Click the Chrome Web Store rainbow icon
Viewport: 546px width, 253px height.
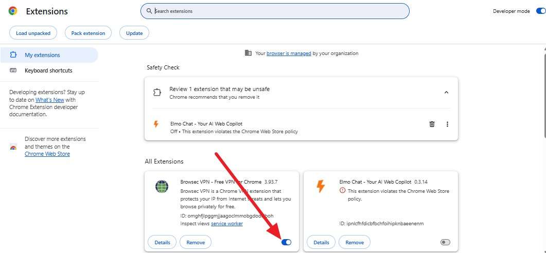pos(13,147)
